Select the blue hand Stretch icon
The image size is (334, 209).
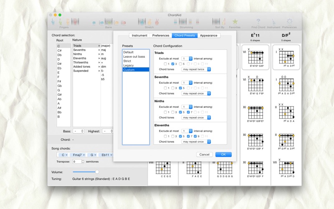pyautogui.click(x=142, y=22)
